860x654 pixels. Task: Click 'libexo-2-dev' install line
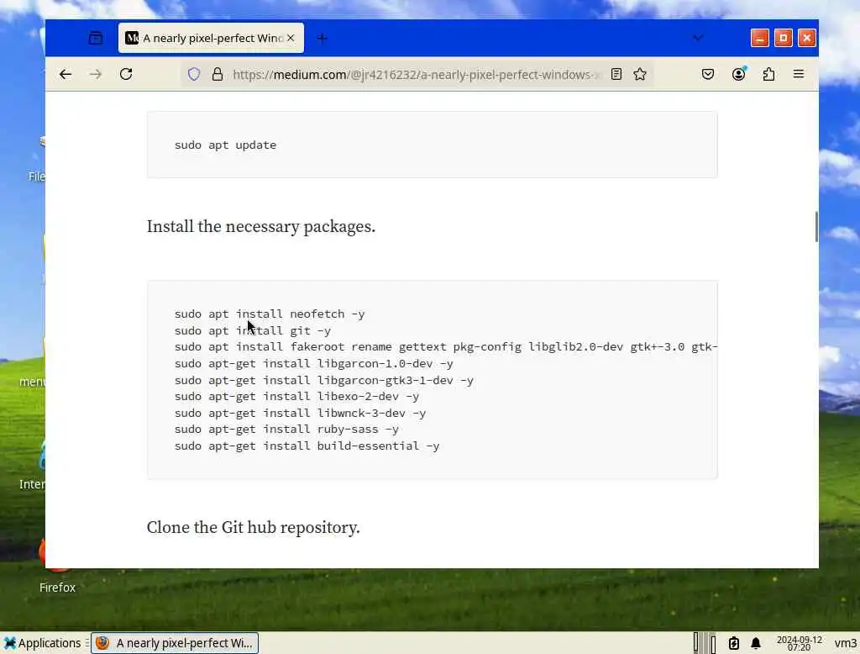296,397
